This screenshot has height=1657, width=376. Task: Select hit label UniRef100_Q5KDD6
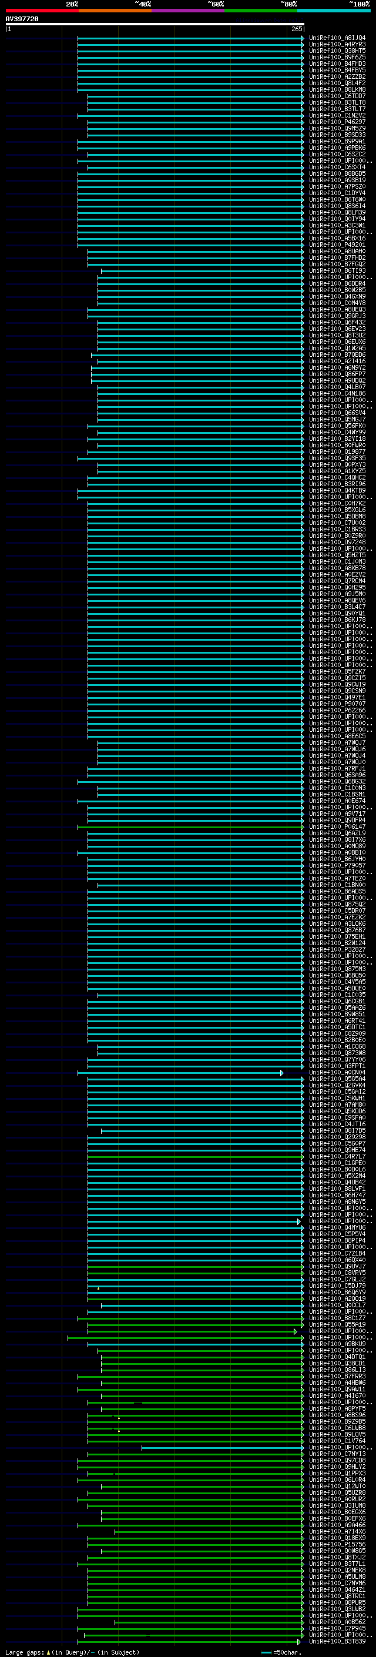point(337,1111)
